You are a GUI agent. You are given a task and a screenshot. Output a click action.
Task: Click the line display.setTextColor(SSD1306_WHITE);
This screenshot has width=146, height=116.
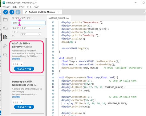85,29
